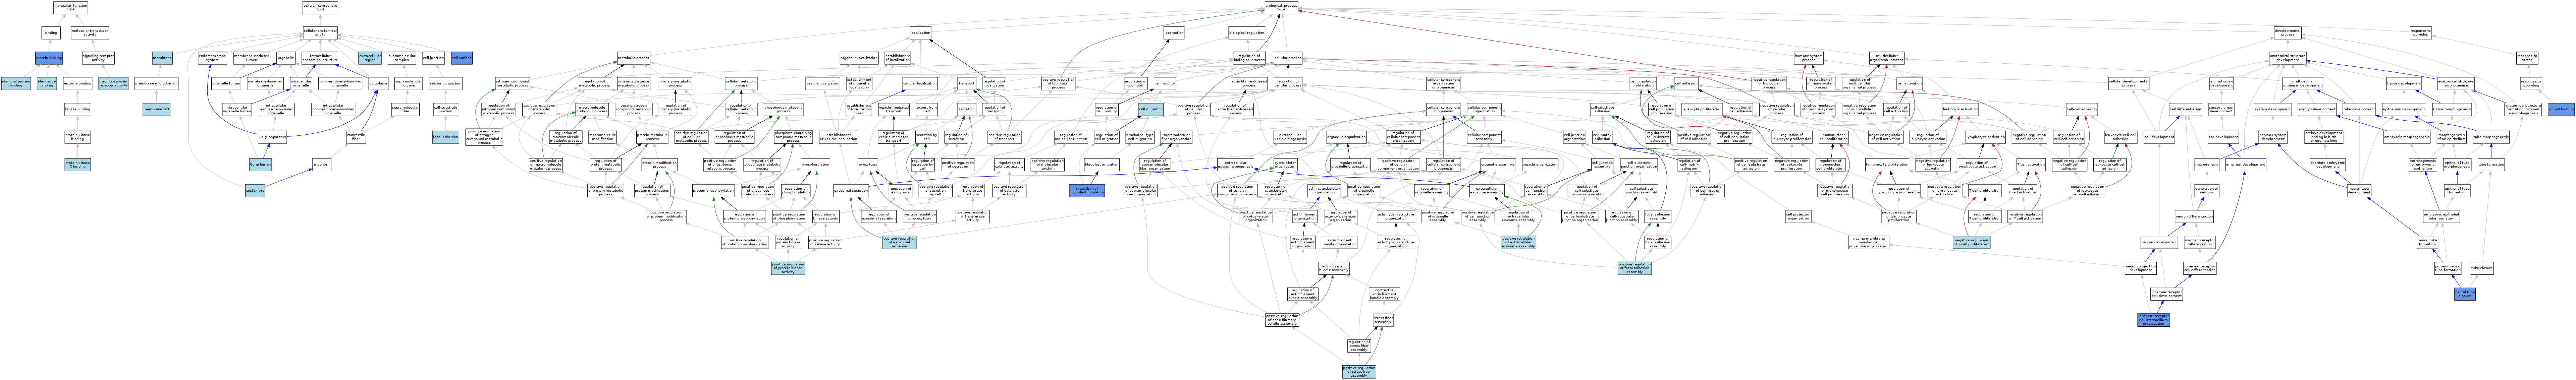2576x380 pixels.
Task: Click the blue 'cell surface' node
Action: pyautogui.click(x=462, y=58)
